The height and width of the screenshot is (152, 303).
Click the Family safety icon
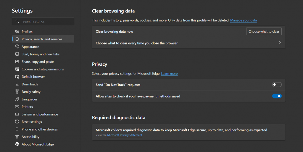click(x=17, y=92)
